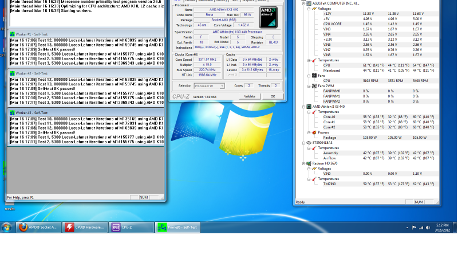Screen dimensions: 458x258
Task: Collapse the AMD Athlon II X3 440 node
Action: coord(303,107)
